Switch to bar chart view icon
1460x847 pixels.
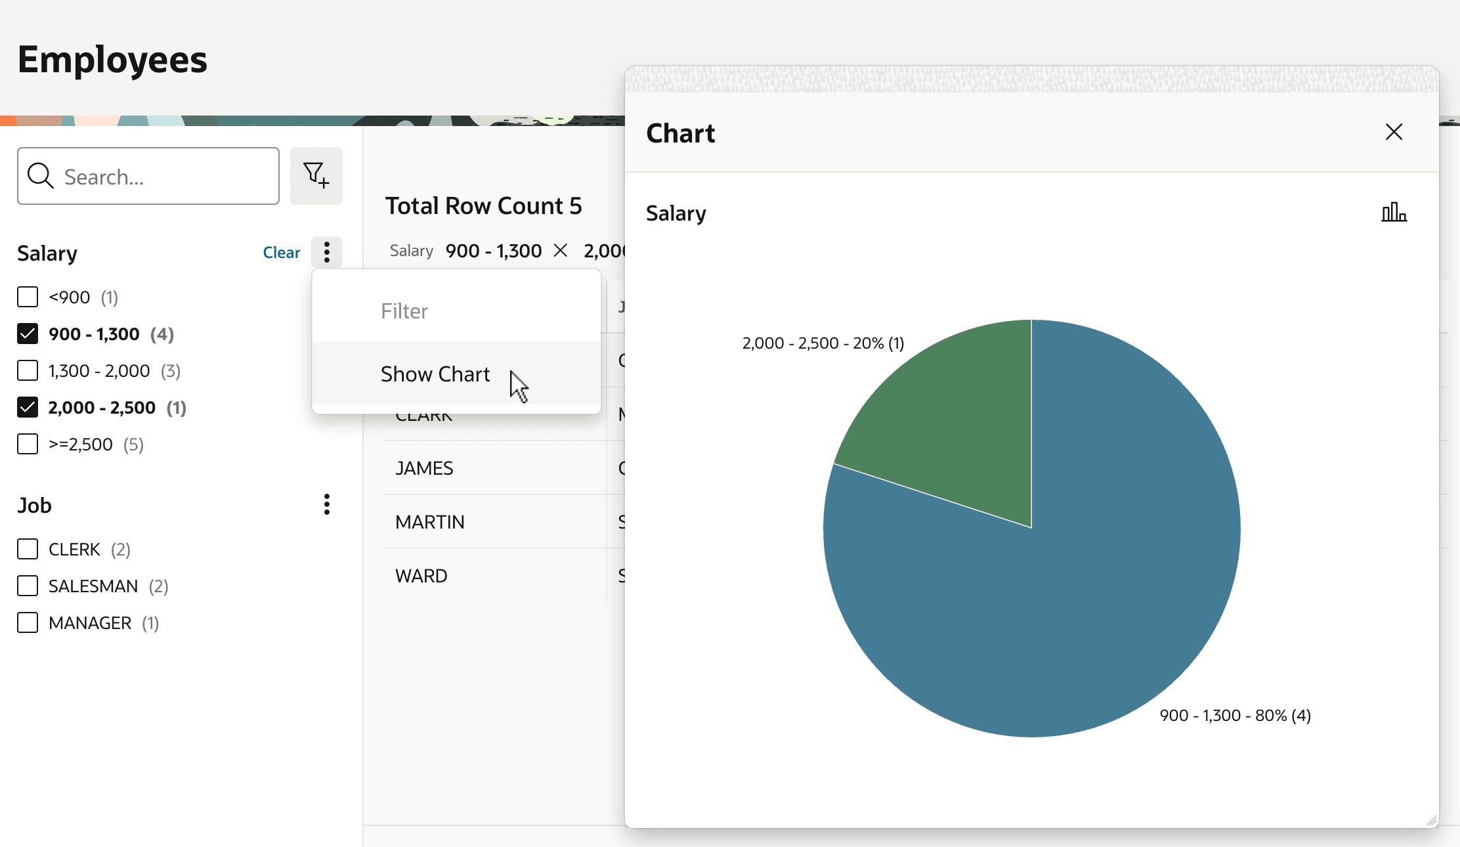[x=1394, y=212]
